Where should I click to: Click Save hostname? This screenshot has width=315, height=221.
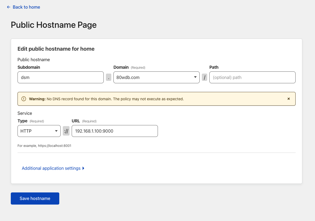click(x=35, y=198)
